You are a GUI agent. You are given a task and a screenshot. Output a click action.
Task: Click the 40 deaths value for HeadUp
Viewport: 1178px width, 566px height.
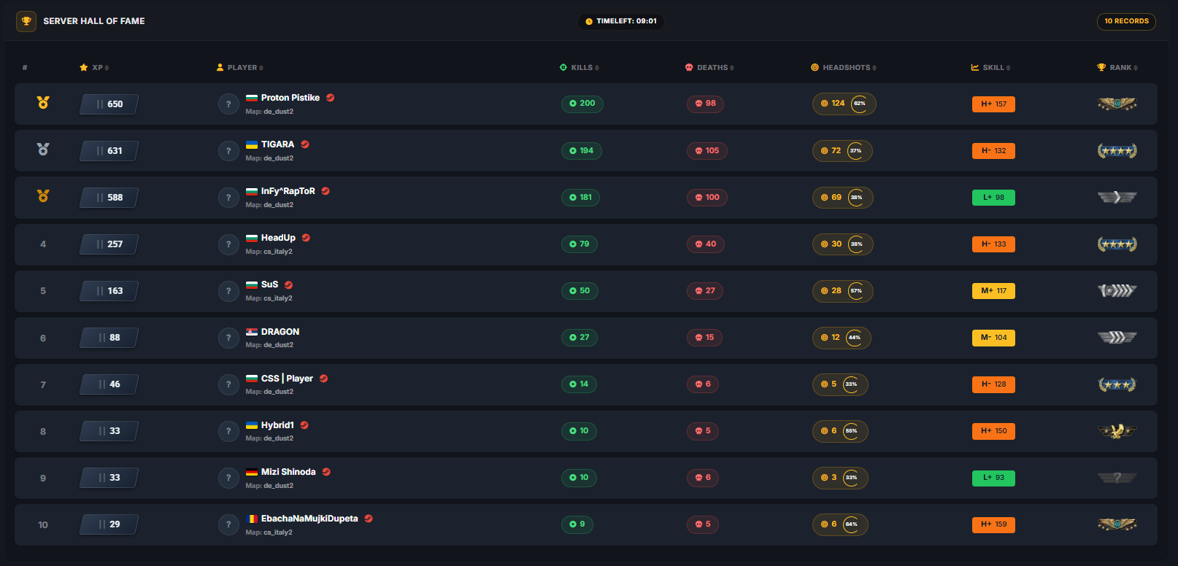[x=706, y=244]
